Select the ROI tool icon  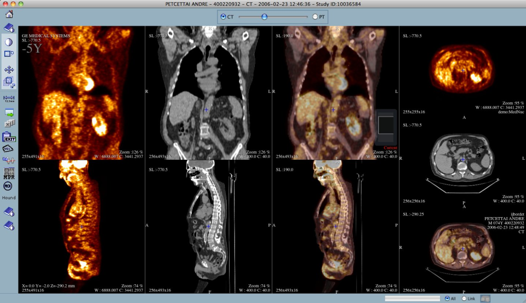pos(9,186)
